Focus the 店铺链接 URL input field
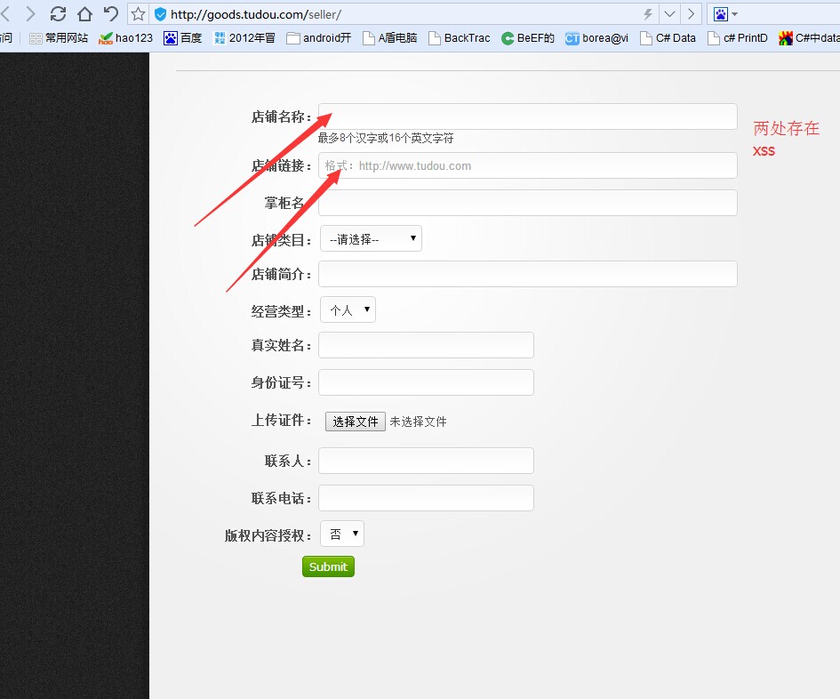This screenshot has width=840, height=699. [x=528, y=165]
